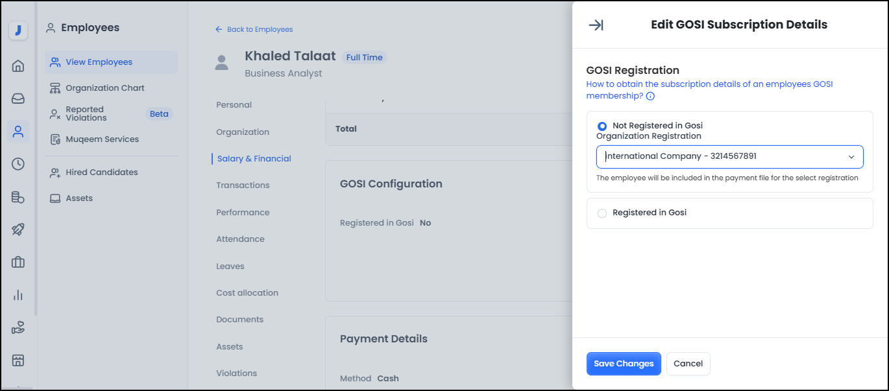Open the rocket icon in sidebar
Image resolution: width=889 pixels, height=391 pixels.
click(18, 230)
